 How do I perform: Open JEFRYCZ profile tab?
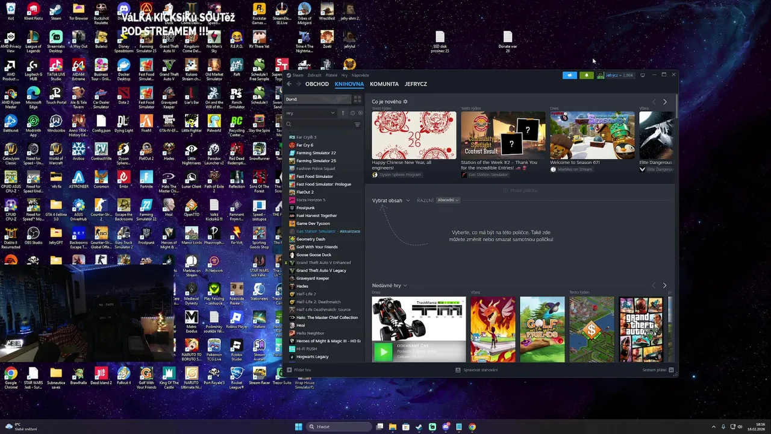(x=416, y=84)
